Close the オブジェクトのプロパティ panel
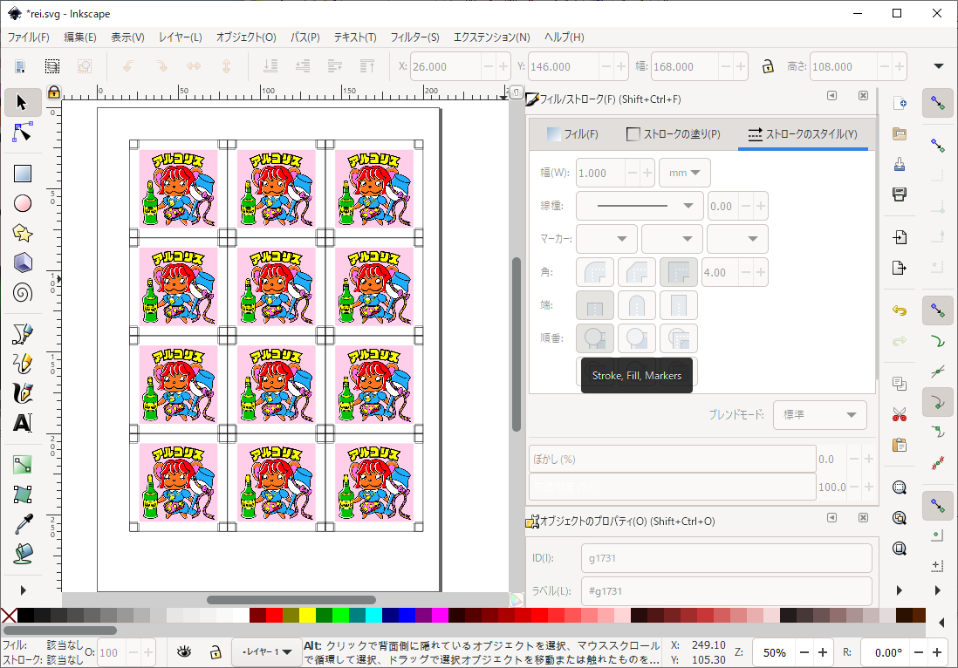The width and height of the screenshot is (958, 668). point(863,518)
